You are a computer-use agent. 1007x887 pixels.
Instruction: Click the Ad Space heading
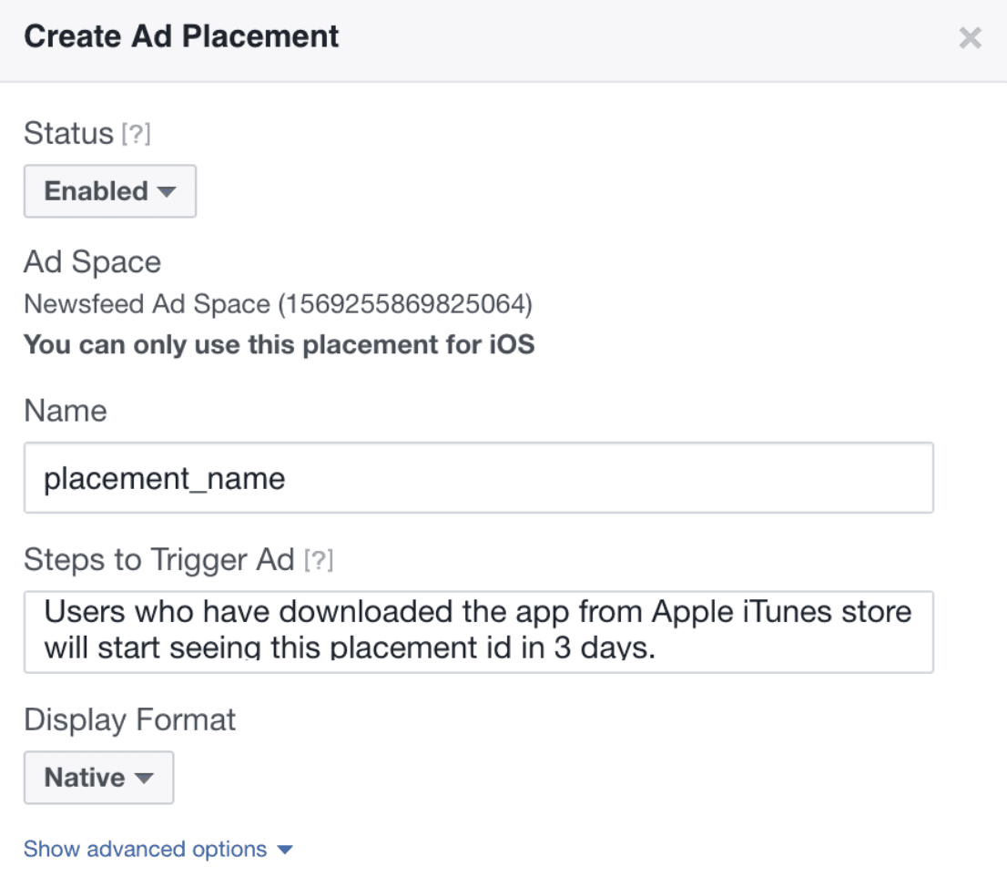pos(93,262)
